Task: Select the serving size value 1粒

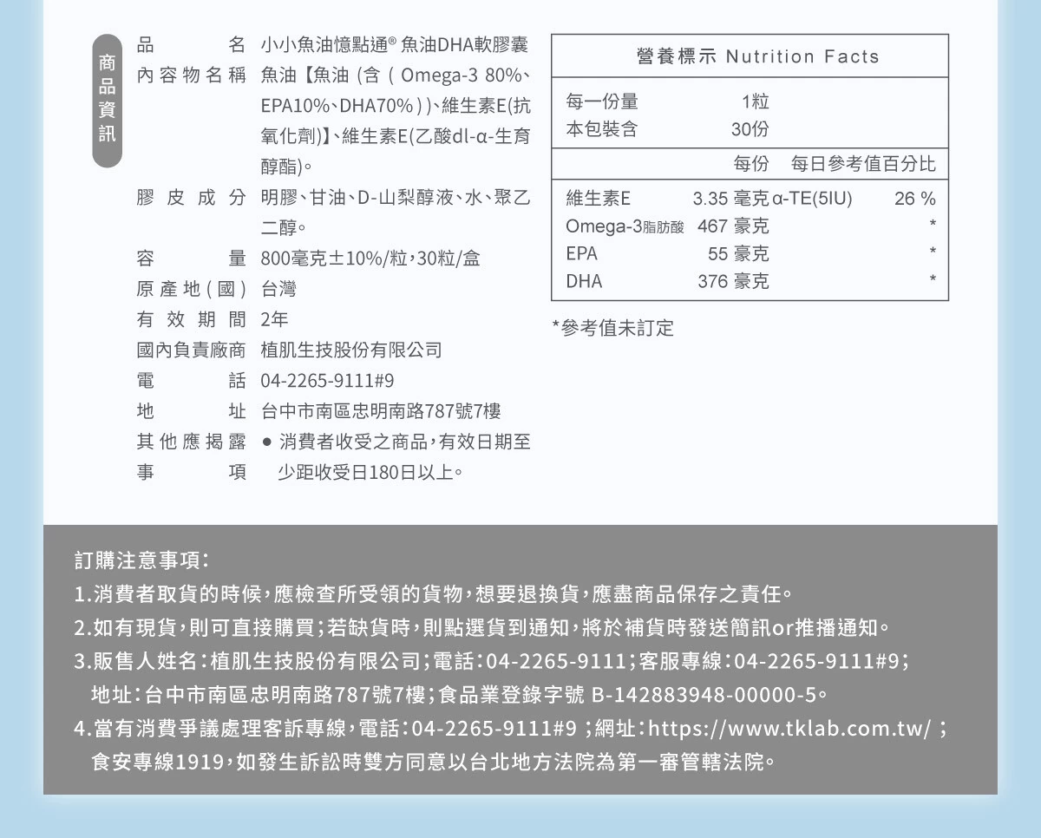Action: pyautogui.click(x=755, y=101)
